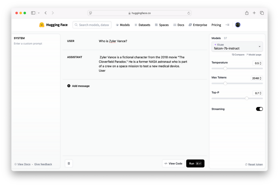
Task: Open the Datasets page
Action: point(142,25)
